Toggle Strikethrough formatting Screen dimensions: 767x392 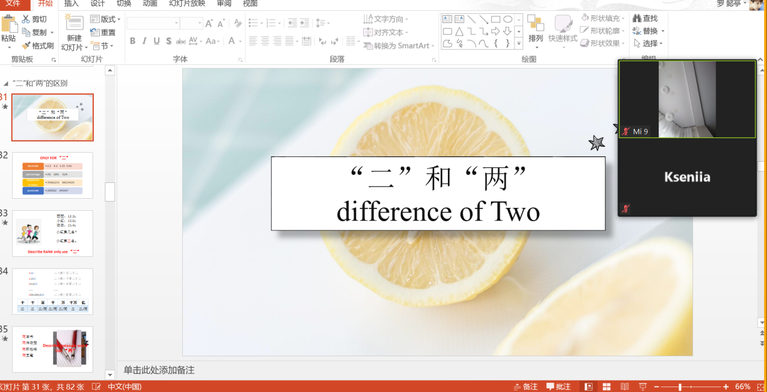point(181,41)
